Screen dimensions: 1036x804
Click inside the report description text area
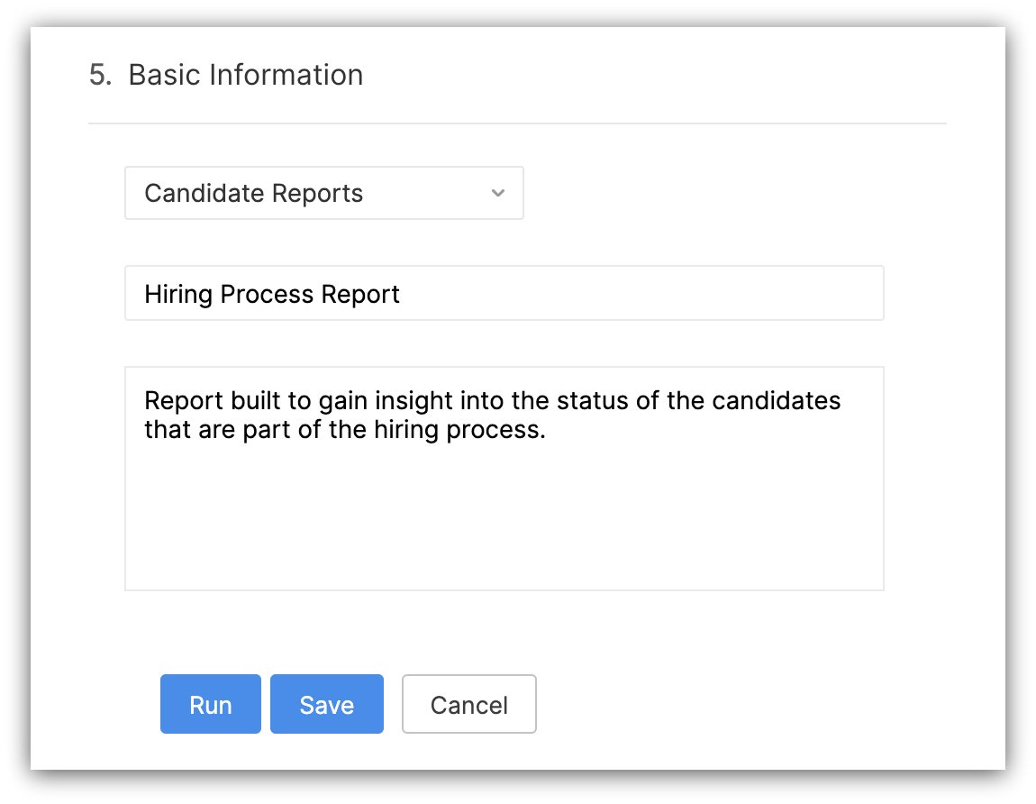(x=504, y=479)
